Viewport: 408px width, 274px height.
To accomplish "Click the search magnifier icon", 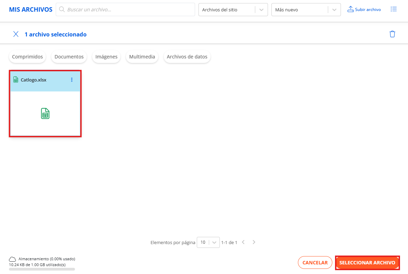I will pyautogui.click(x=62, y=9).
